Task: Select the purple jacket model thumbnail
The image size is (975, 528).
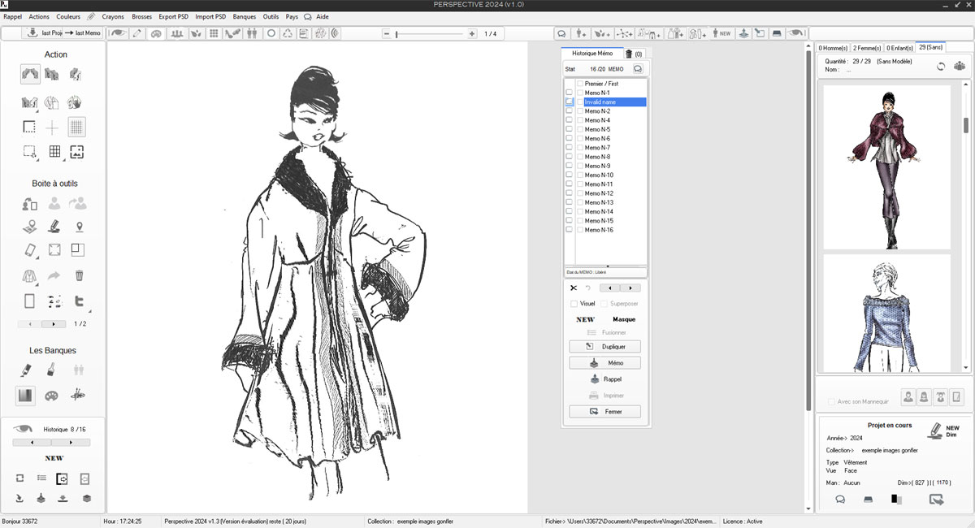Action: tap(886, 167)
